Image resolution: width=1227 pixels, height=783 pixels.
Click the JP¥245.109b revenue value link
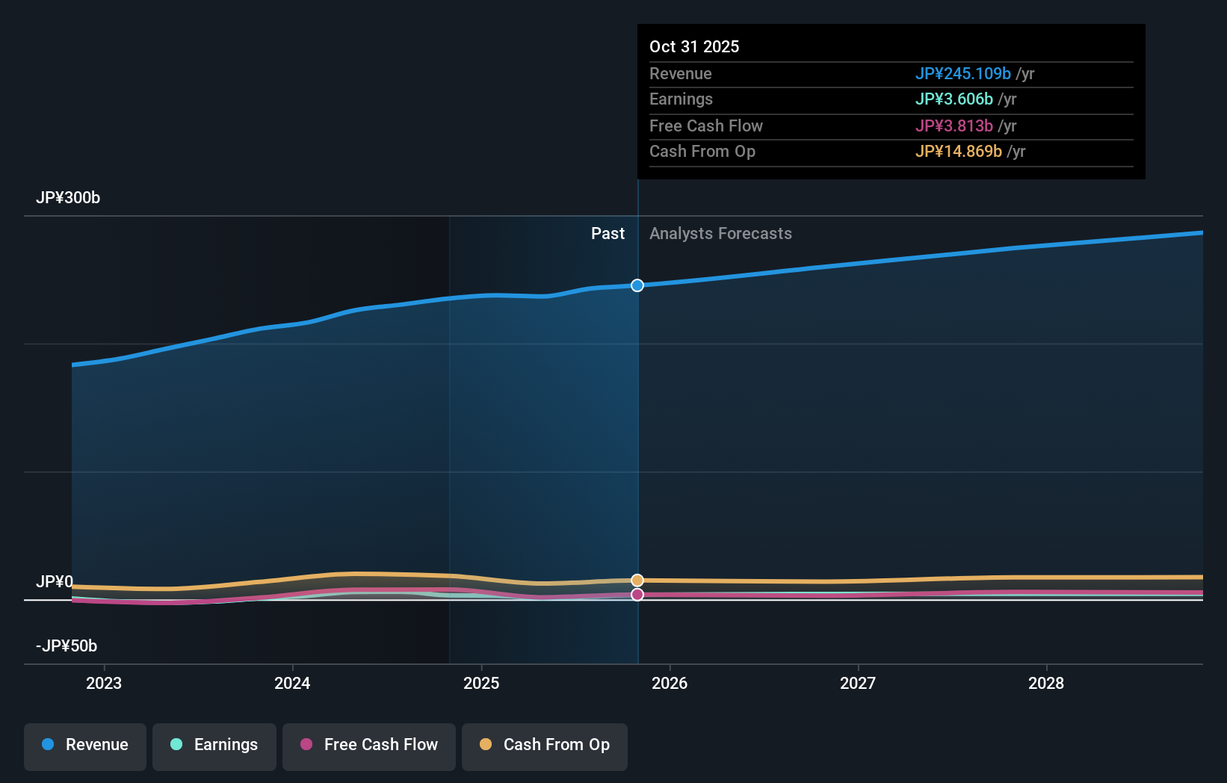(964, 73)
